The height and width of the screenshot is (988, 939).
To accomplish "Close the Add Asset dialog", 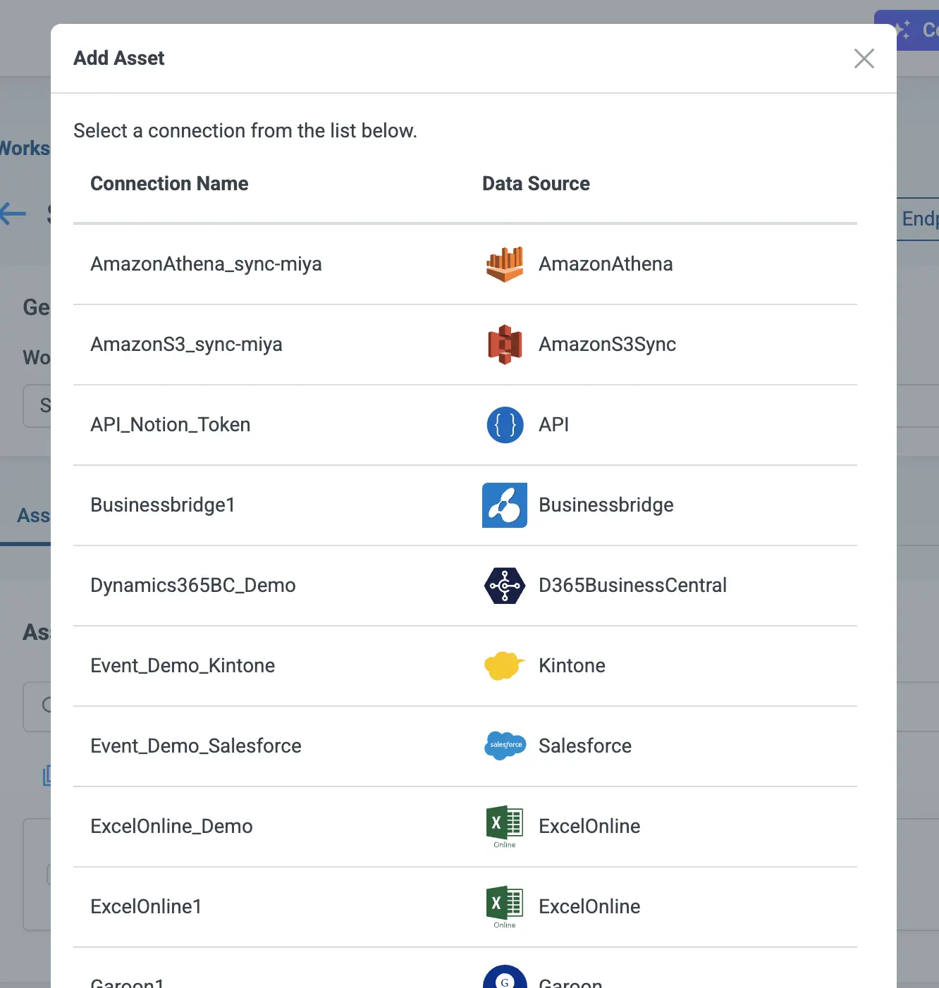I will 864,58.
